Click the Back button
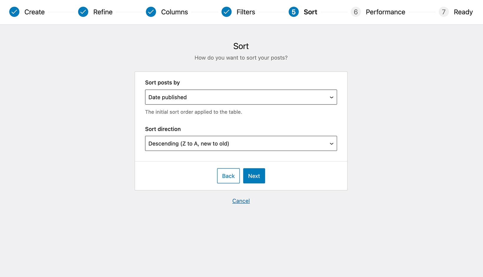The image size is (483, 277). click(228, 176)
